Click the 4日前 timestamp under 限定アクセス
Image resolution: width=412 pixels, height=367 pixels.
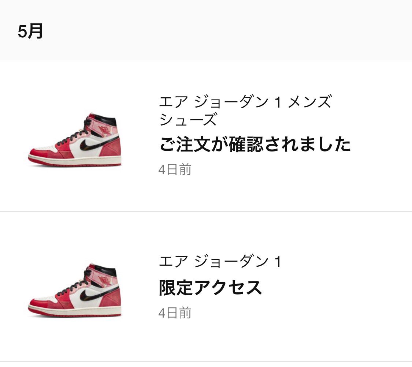[175, 313]
